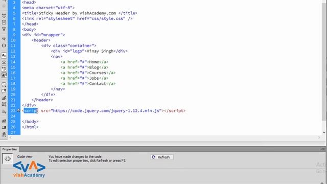327x184 pixels.
Task: Open the Properties panel options menu
Action: point(322,149)
